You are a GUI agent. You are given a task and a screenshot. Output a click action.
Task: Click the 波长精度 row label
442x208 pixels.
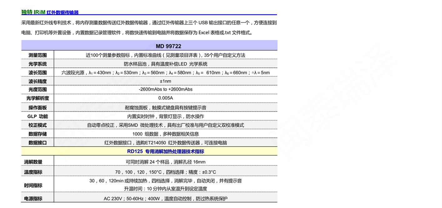(37, 81)
